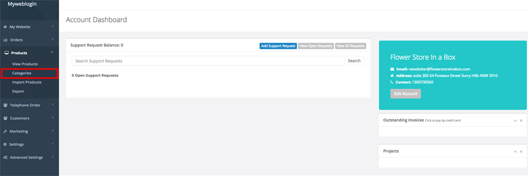The height and width of the screenshot is (176, 528).
Task: Select the Orders menu label
Action: pos(16,40)
